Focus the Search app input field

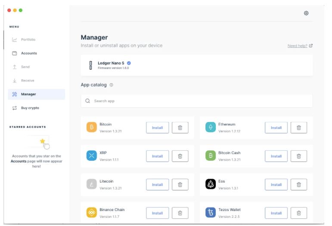pyautogui.click(x=196, y=101)
